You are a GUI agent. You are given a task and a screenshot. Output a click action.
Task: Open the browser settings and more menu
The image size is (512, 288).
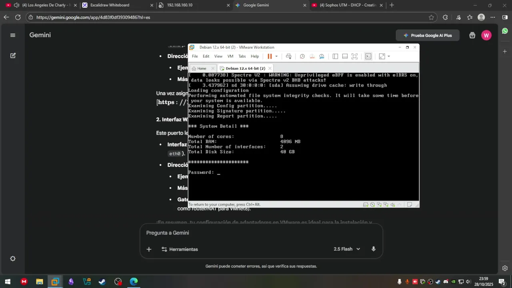[x=493, y=17]
